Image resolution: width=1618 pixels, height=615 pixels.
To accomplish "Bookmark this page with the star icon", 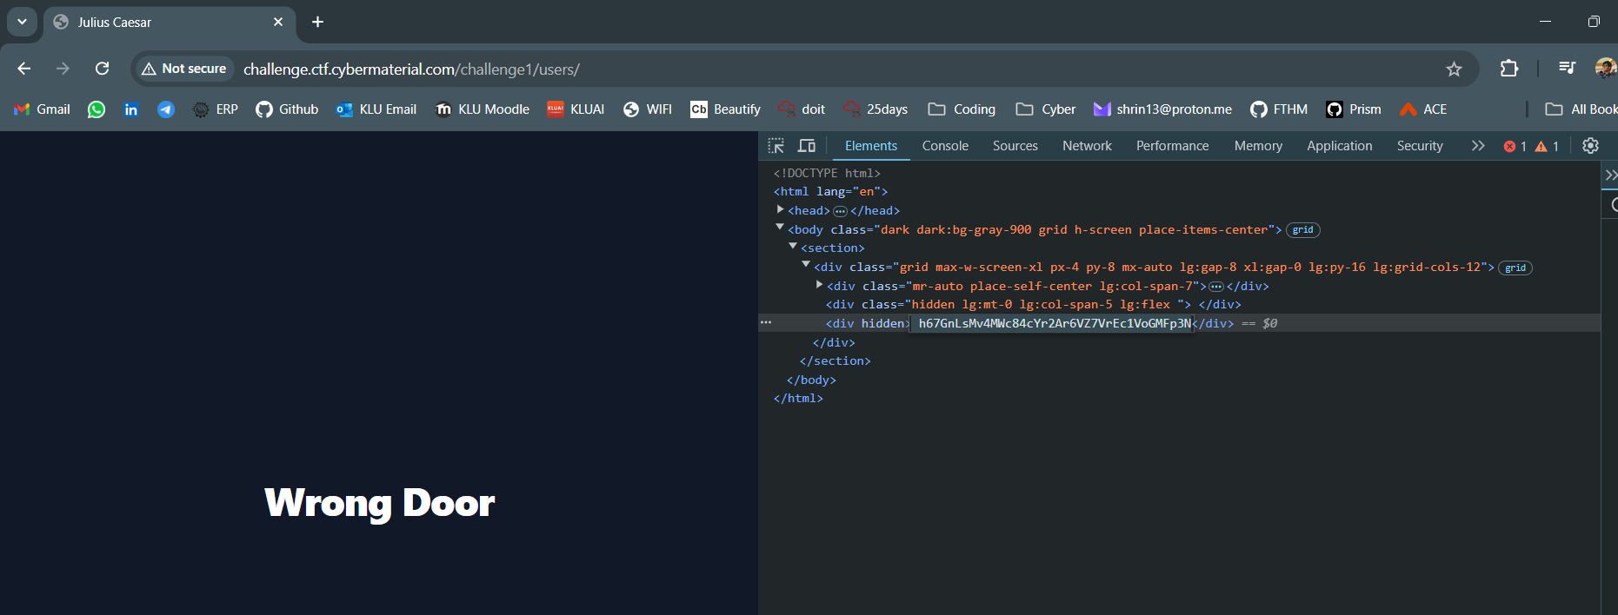I will [x=1454, y=69].
